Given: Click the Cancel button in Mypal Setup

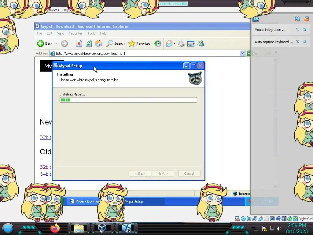Looking at the screenshot, I should 189,173.
